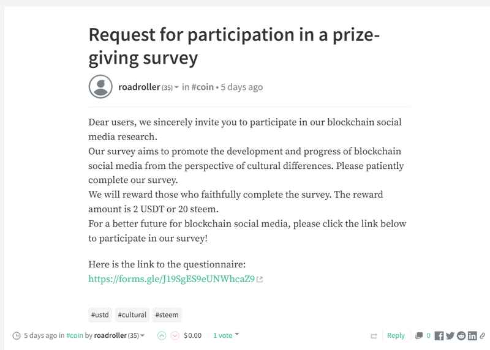Open the #coin community link in header
Image resolution: width=490 pixels, height=350 pixels.
[x=202, y=87]
